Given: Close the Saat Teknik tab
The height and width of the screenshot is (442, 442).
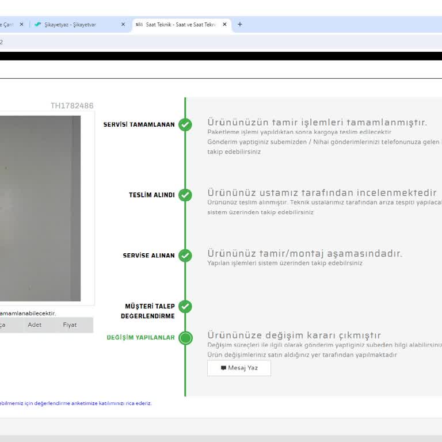Looking at the screenshot, I should coord(224,25).
